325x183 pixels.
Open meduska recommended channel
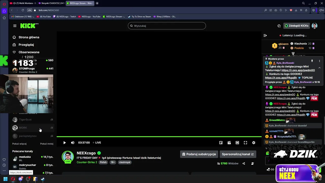(33, 158)
